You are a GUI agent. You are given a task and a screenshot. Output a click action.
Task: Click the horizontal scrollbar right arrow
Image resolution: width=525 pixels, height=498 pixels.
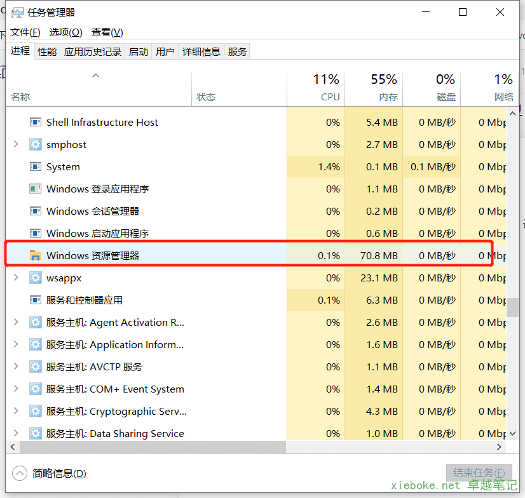coord(500,447)
